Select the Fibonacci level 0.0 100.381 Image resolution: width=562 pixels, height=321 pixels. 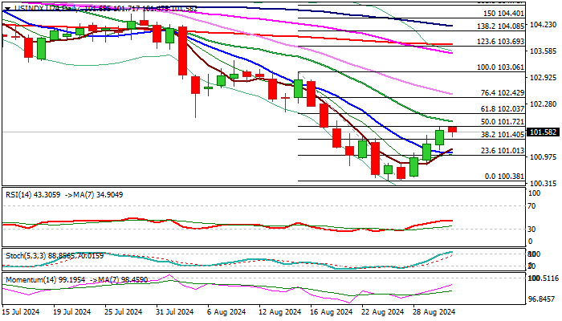click(x=504, y=177)
